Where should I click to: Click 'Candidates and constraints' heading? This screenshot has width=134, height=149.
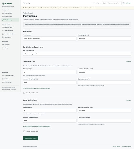(x=33, y=47)
